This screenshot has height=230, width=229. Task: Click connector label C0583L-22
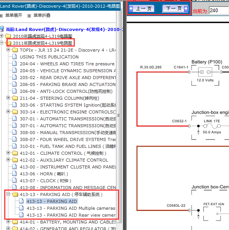click(176, 206)
